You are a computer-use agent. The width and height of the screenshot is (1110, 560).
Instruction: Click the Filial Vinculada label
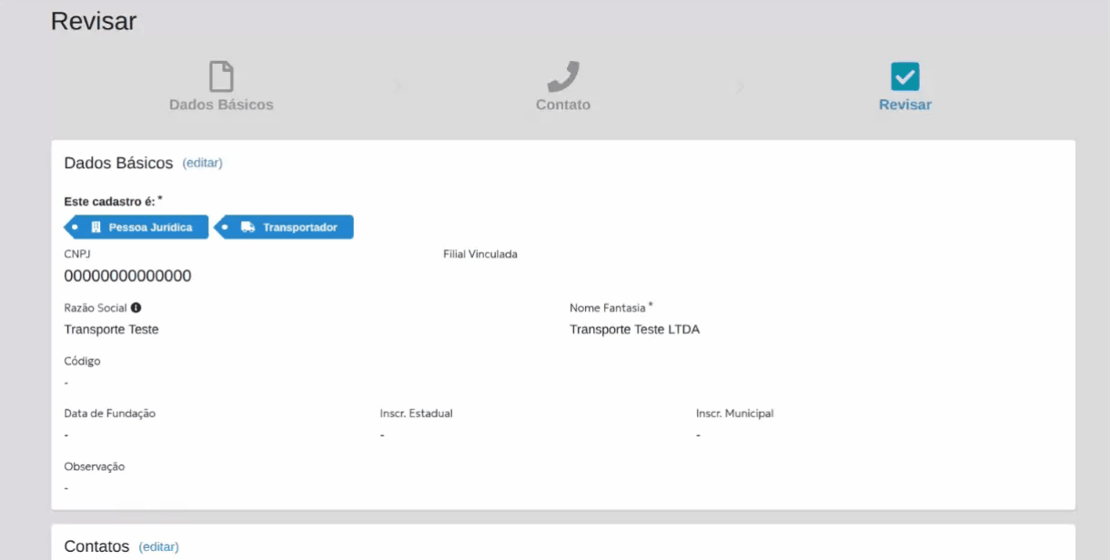[x=479, y=255]
